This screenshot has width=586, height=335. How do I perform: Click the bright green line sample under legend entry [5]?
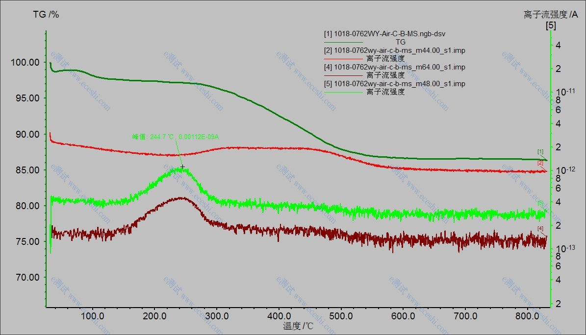click(x=343, y=92)
